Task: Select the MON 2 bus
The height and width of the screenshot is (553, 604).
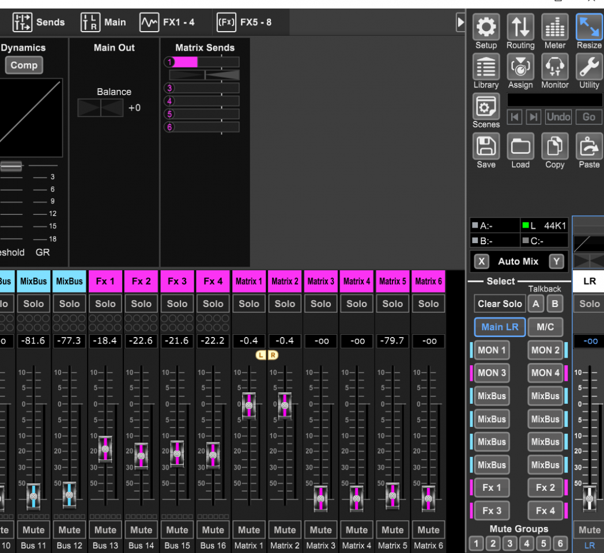Action: pyautogui.click(x=545, y=350)
